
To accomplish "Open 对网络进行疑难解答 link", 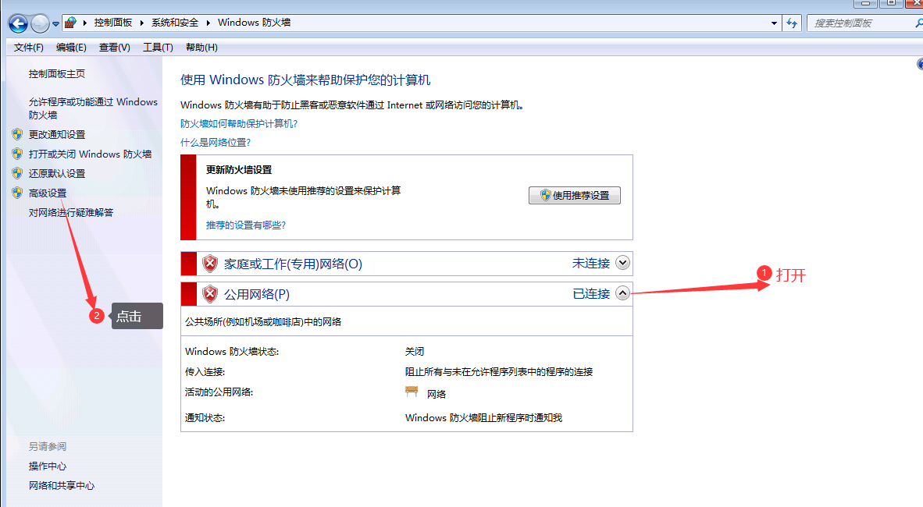I will (71, 212).
